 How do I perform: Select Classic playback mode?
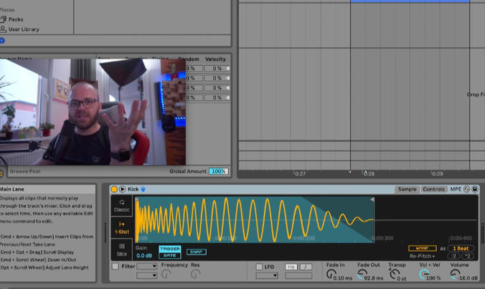122,206
